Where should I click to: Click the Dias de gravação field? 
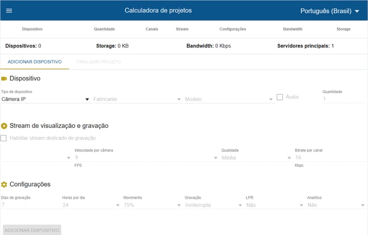[27, 205]
